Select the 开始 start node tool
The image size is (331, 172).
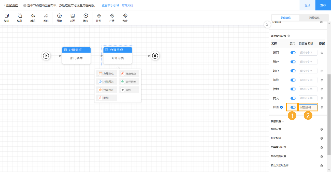[x=59, y=17]
